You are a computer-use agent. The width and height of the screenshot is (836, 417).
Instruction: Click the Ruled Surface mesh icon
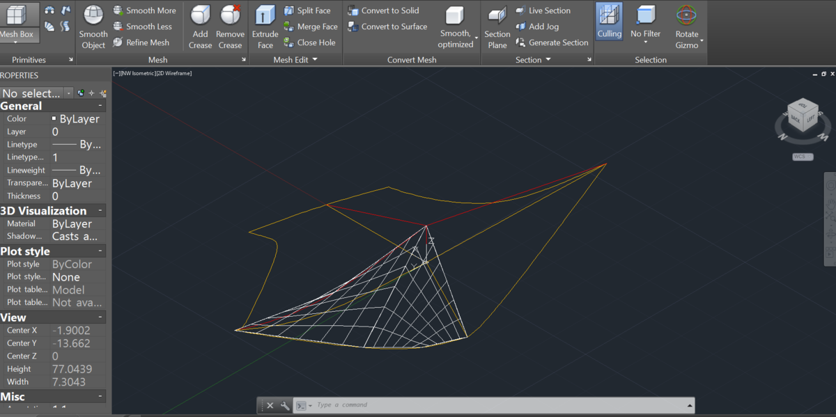[x=49, y=26]
